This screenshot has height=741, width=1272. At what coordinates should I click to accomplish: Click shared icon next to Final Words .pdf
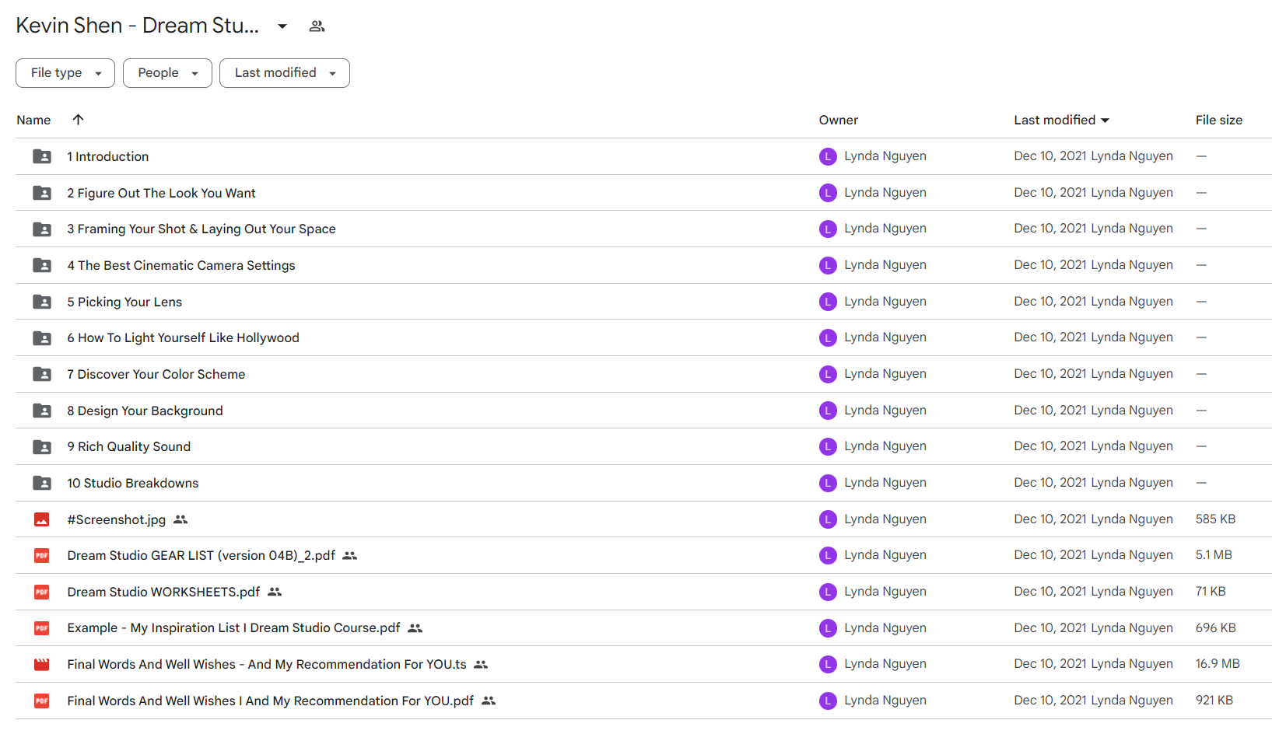[x=489, y=701]
